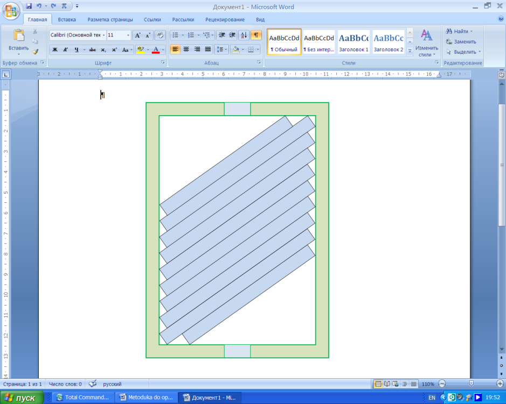Image resolution: width=506 pixels, height=404 pixels.
Task: Open the Разметка страницы tab
Action: (x=110, y=20)
